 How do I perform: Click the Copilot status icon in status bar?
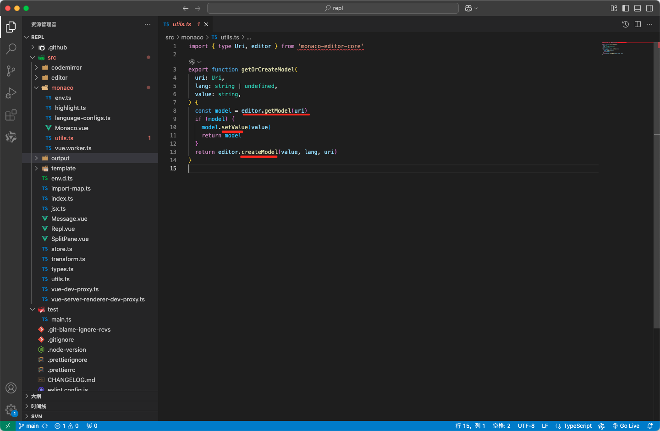point(601,426)
